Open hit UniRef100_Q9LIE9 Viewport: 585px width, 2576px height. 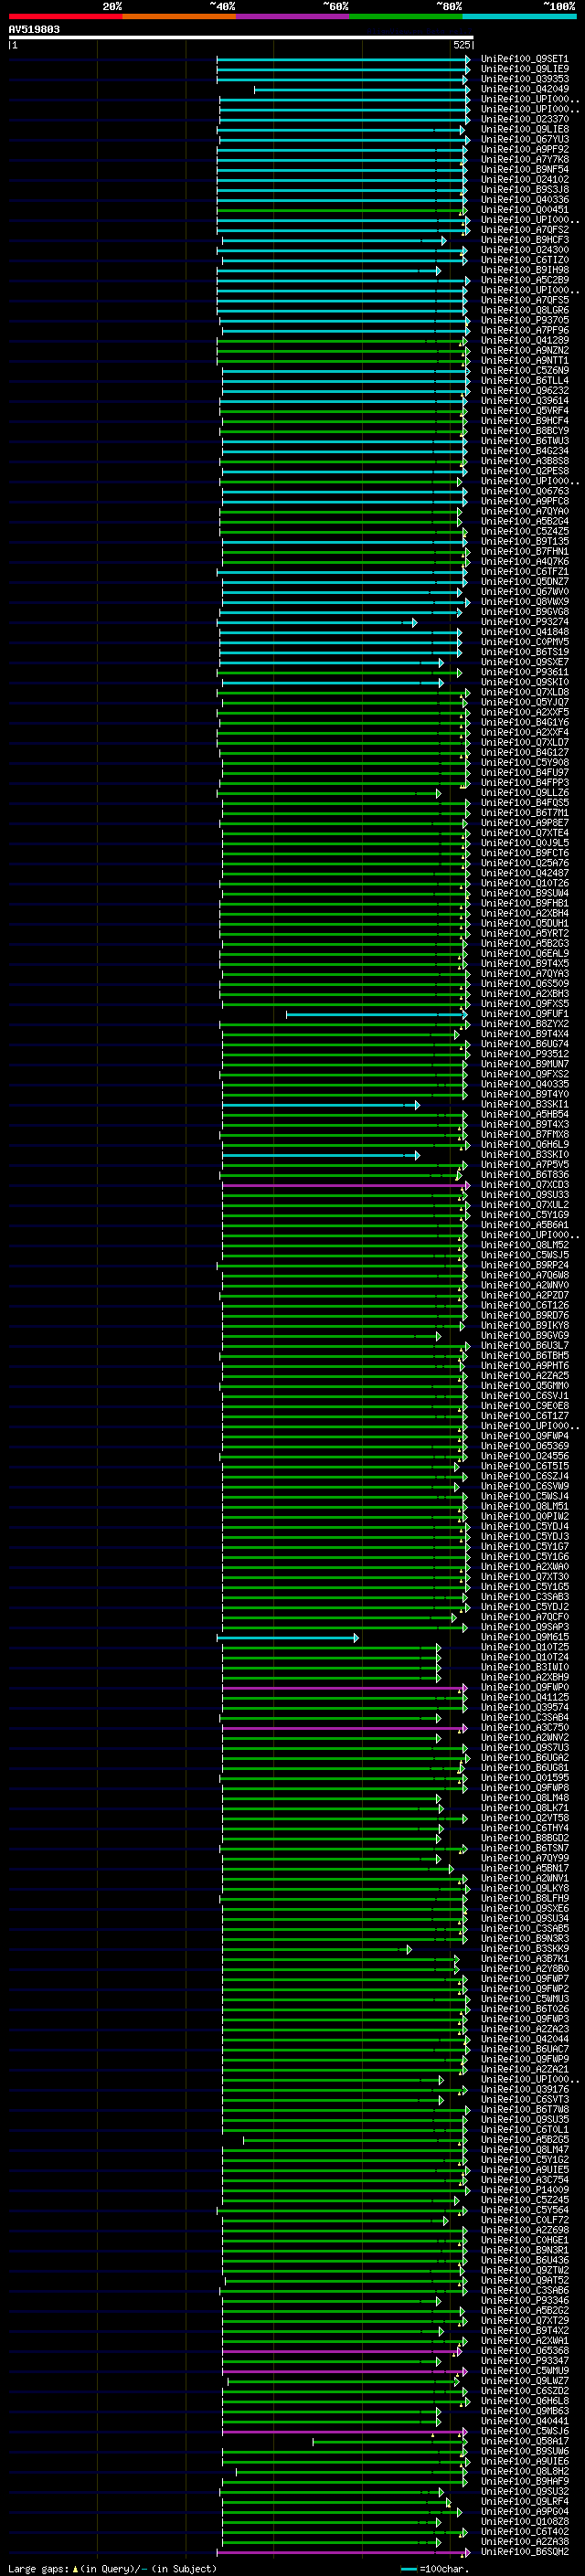coord(524,69)
